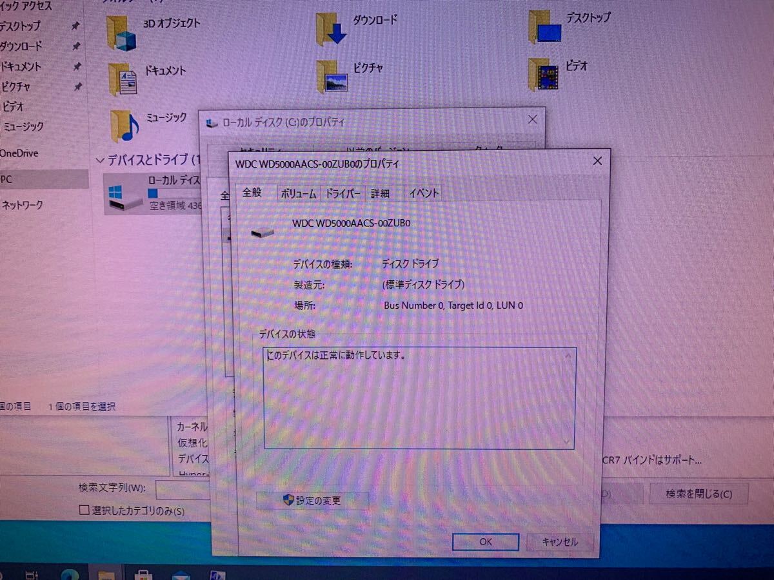
Task: Click the drive usage bar of ローカル ディスク
Action: pyautogui.click(x=174, y=193)
